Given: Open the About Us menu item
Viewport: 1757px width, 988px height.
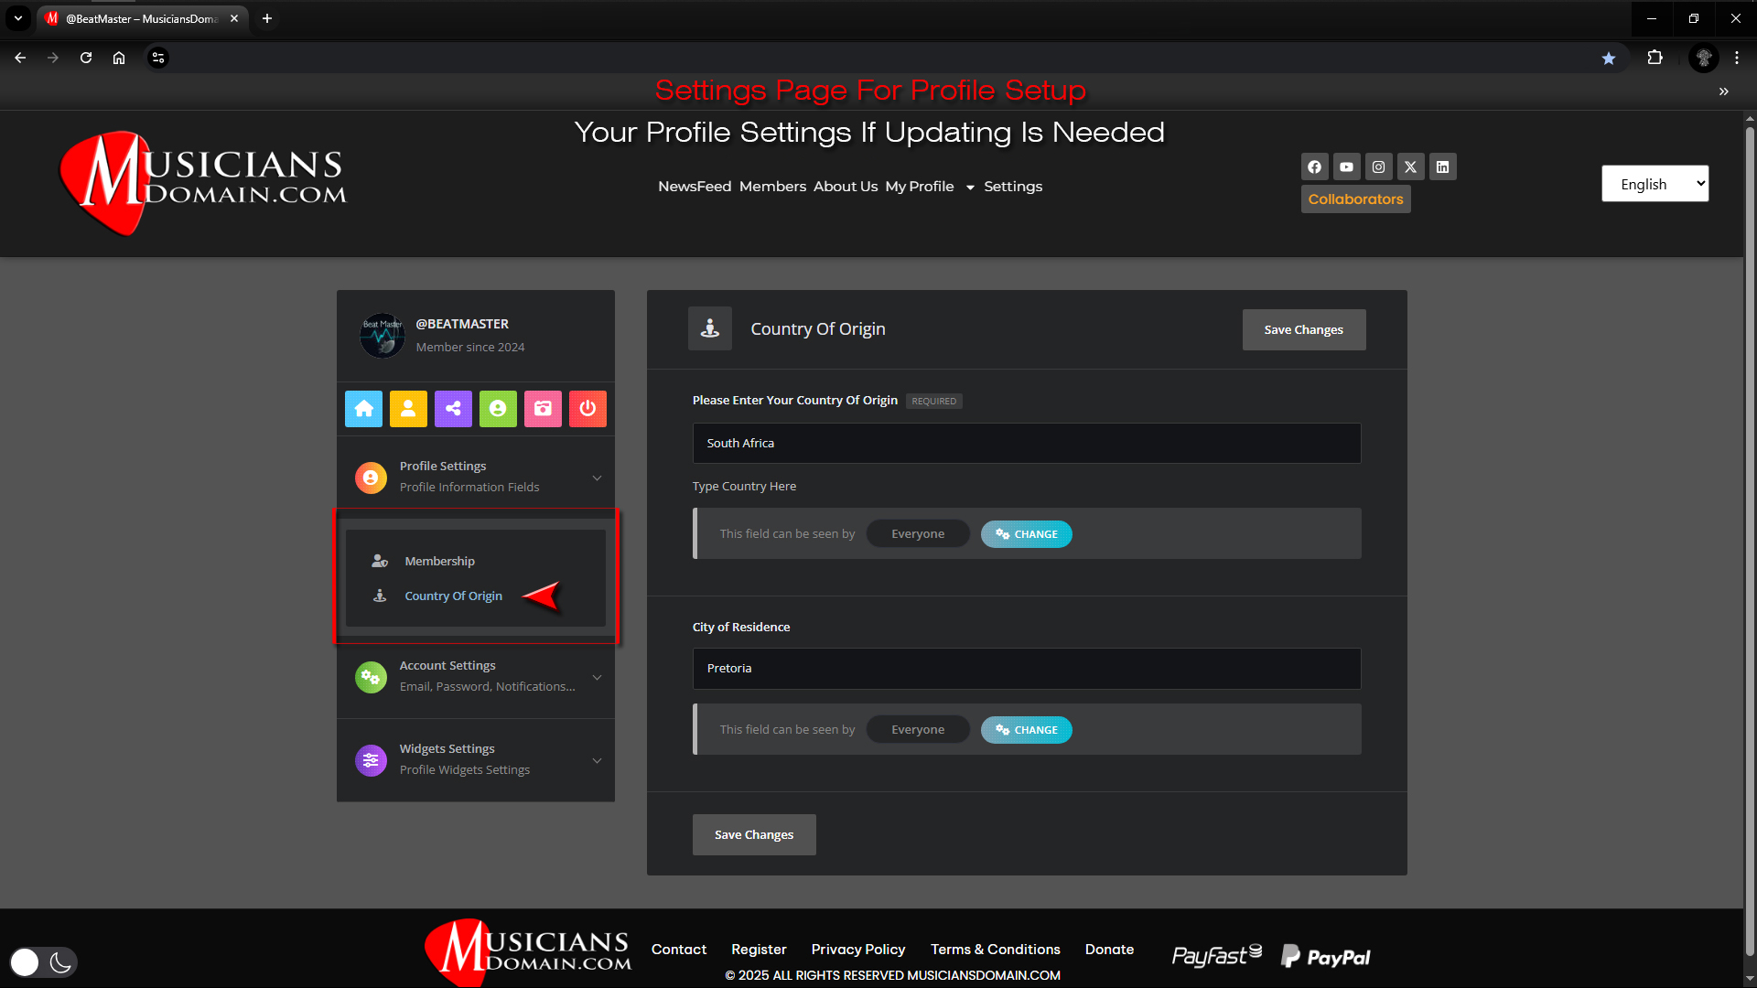Looking at the screenshot, I should 846,187.
